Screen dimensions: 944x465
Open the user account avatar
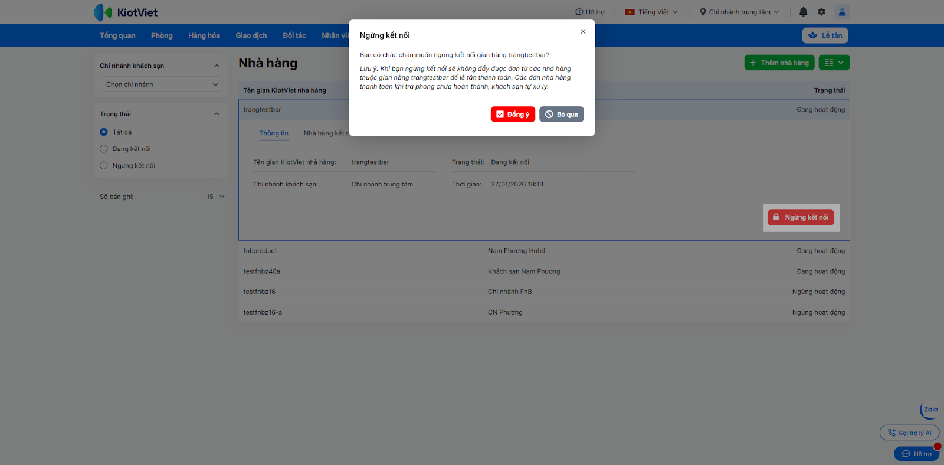(842, 12)
